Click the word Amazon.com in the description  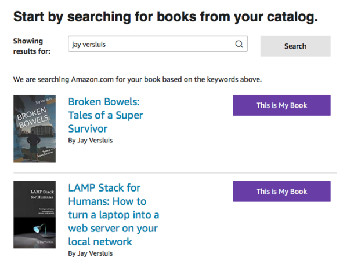92,79
